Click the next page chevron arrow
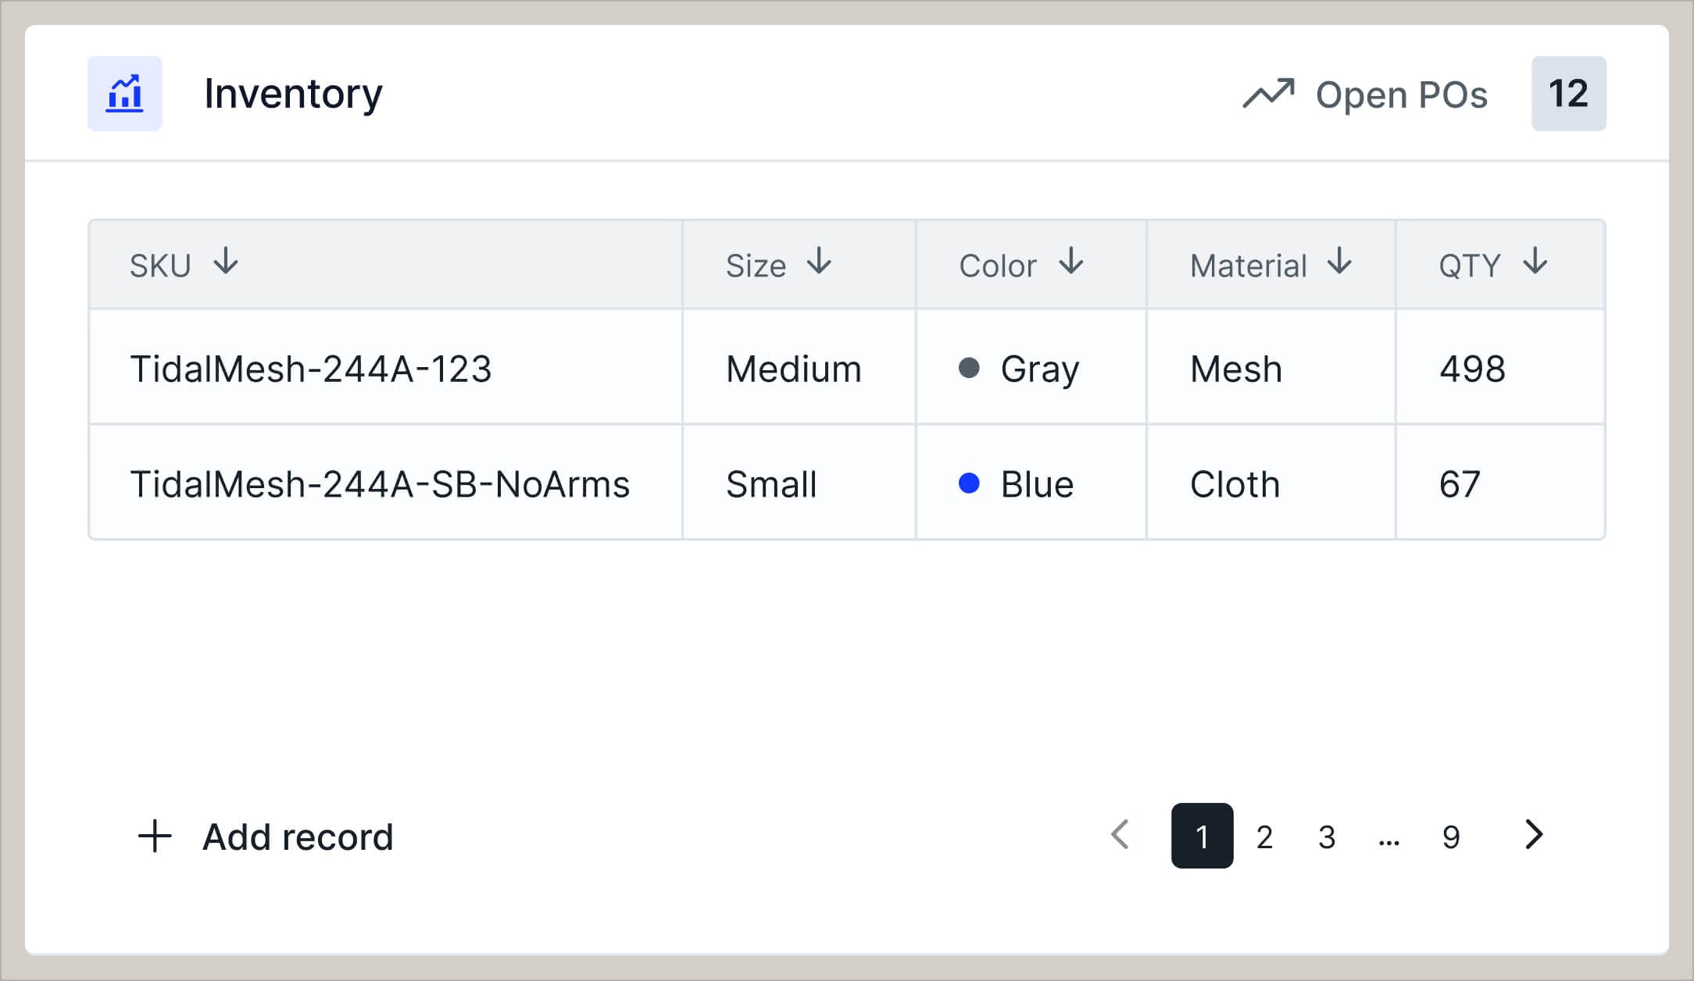The height and width of the screenshot is (981, 1694). (x=1533, y=836)
